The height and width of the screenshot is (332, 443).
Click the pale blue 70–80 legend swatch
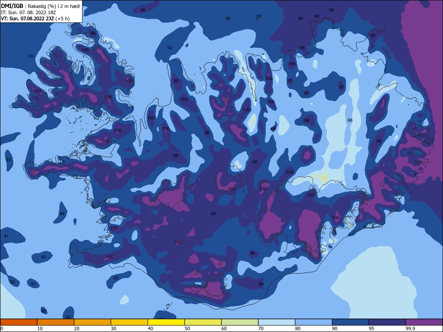pyautogui.click(x=276, y=322)
